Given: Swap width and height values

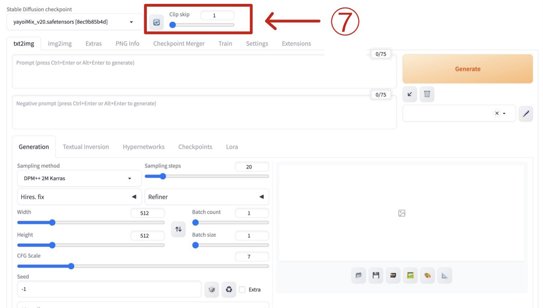Looking at the screenshot, I should coord(179,229).
